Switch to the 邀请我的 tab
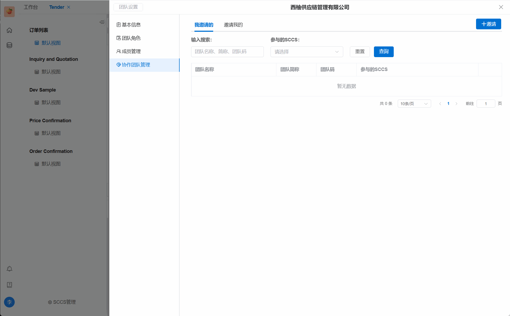Viewport: 510px width, 316px height. point(233,25)
